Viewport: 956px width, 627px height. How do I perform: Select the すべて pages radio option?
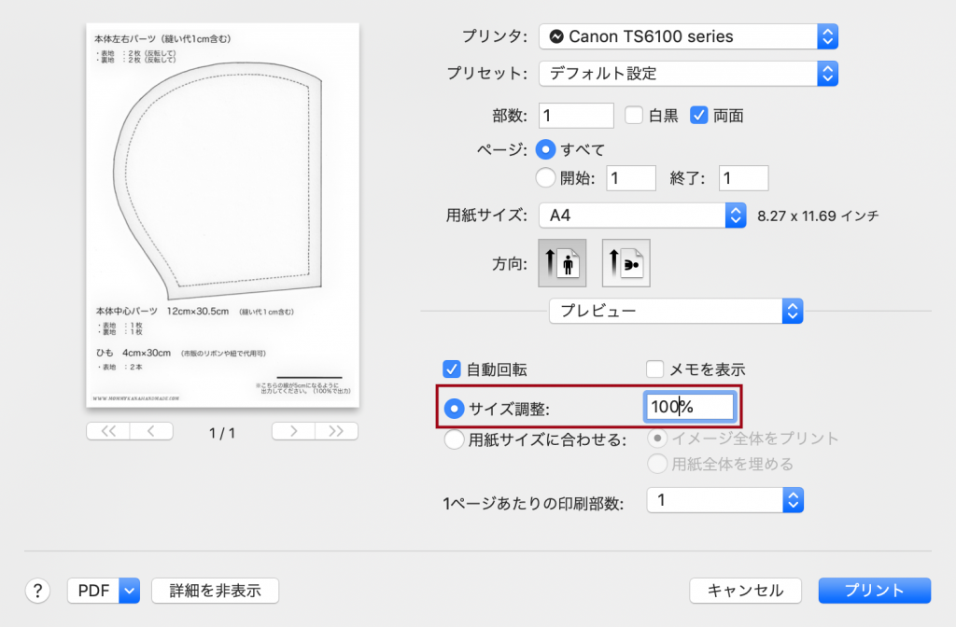pos(547,148)
